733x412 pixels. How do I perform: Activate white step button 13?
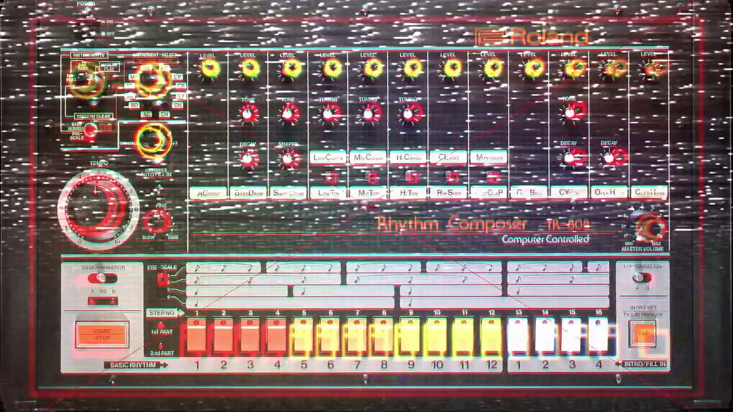[518, 336]
